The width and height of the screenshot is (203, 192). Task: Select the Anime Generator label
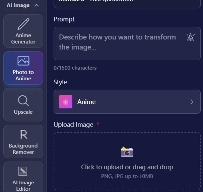23,38
